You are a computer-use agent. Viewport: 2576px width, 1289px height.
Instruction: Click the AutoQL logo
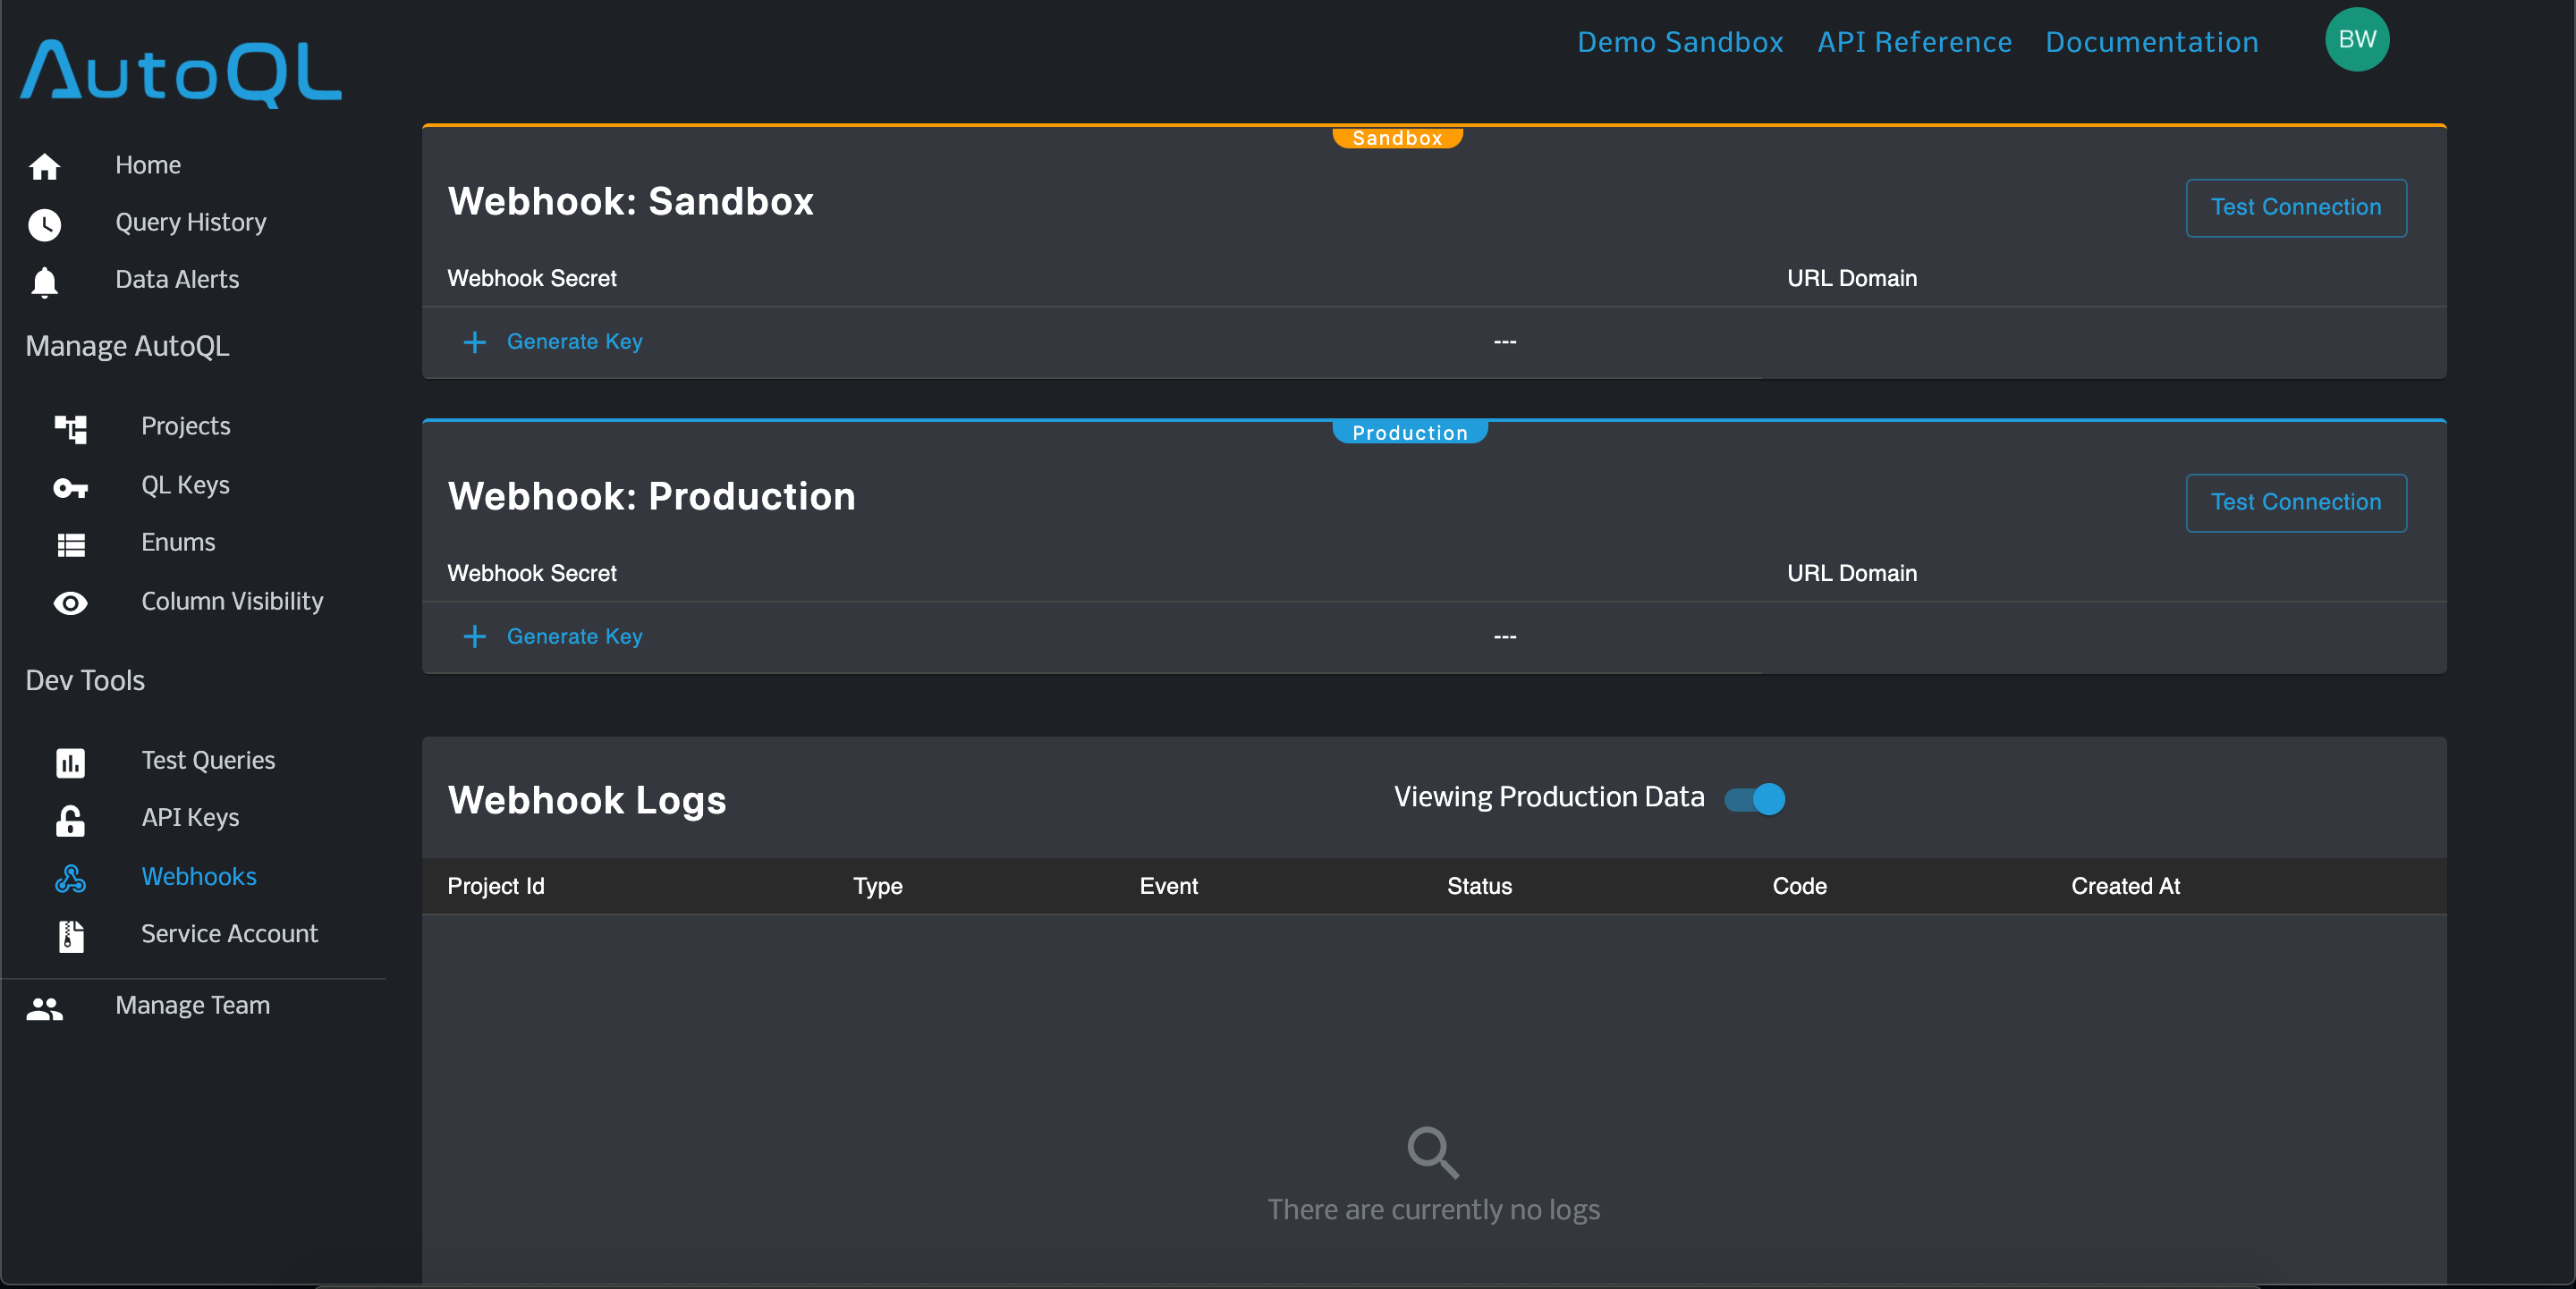coord(181,74)
